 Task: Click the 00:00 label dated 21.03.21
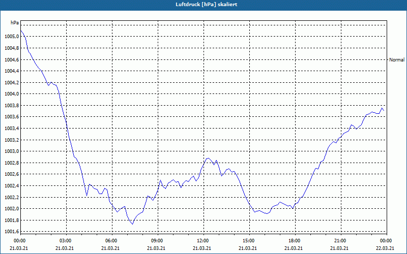(x=20, y=241)
